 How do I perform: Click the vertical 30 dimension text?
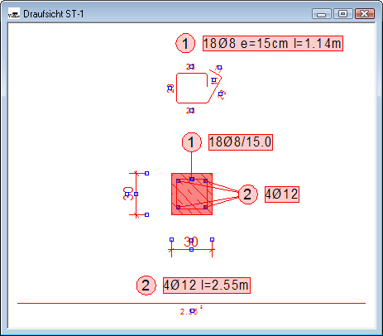pyautogui.click(x=128, y=194)
